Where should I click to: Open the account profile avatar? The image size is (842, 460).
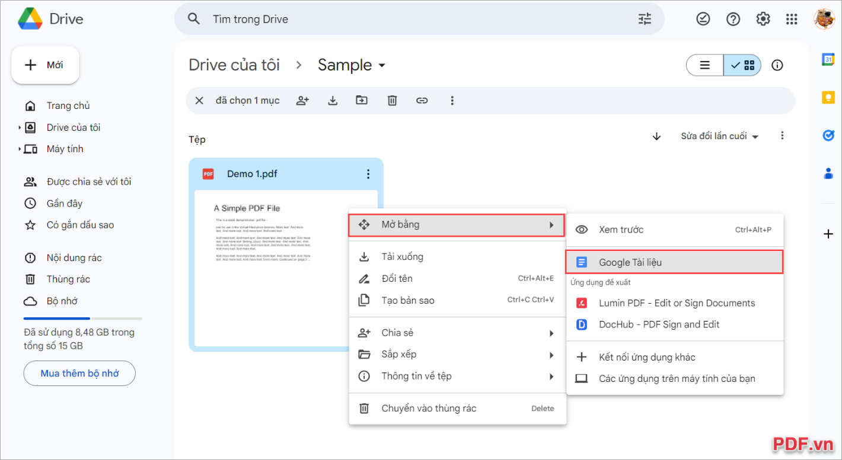click(x=824, y=19)
